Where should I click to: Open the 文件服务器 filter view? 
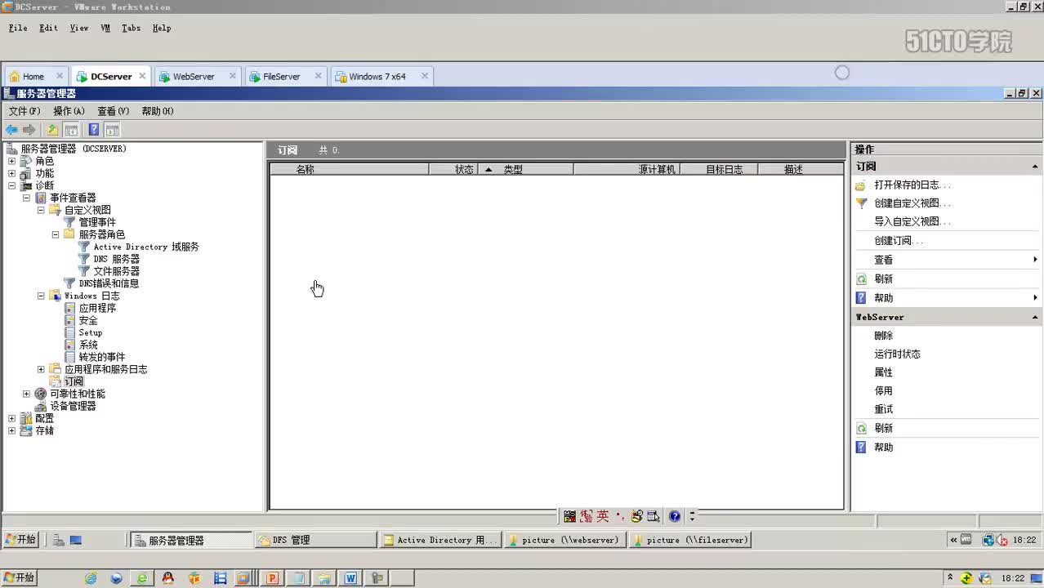[x=116, y=271]
